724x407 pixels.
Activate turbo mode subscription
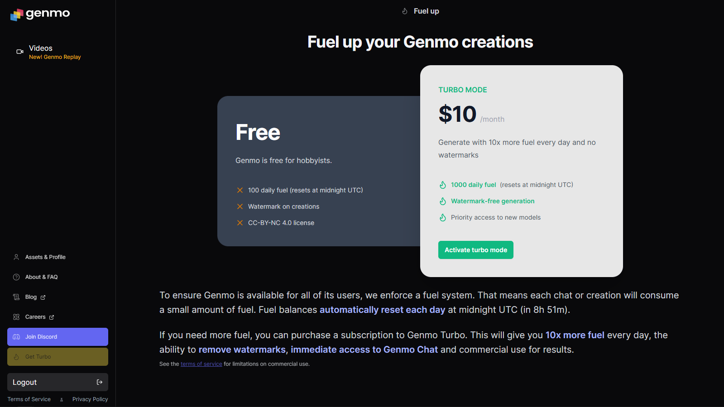(476, 250)
